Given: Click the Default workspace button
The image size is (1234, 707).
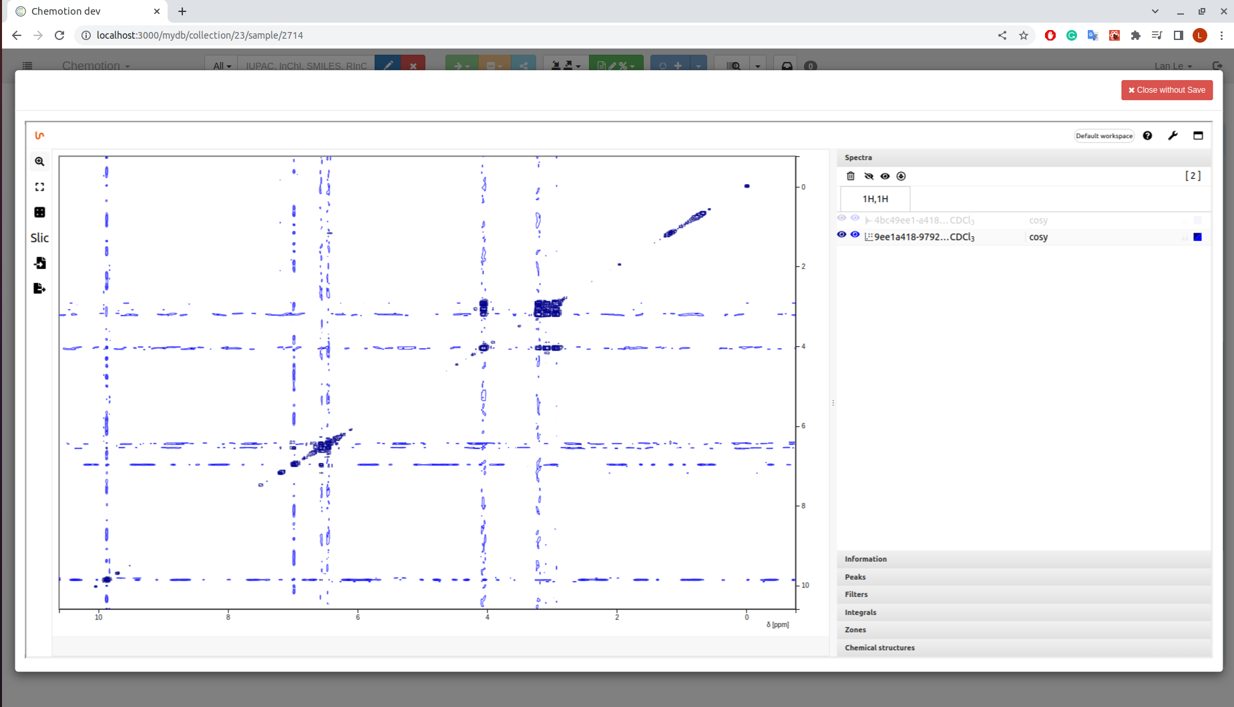Looking at the screenshot, I should pyautogui.click(x=1104, y=135).
